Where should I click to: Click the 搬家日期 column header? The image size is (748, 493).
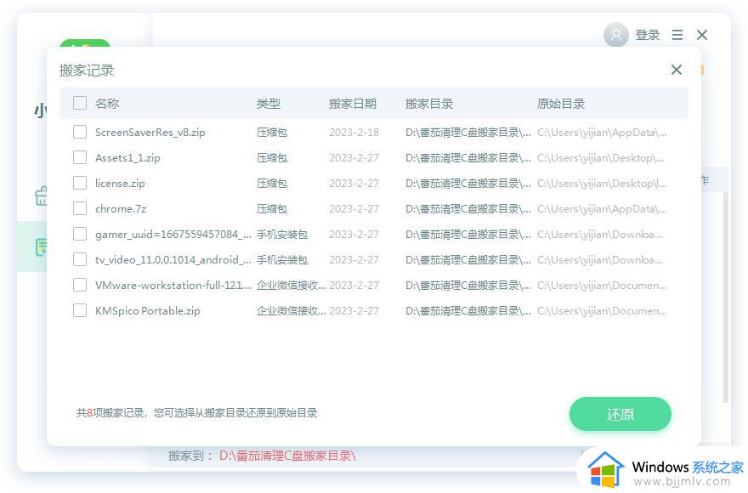click(x=353, y=104)
